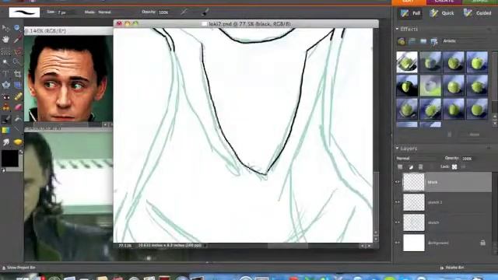Show Photo Effects in Effects panel
This screenshot has width=498, height=280.
423,41
